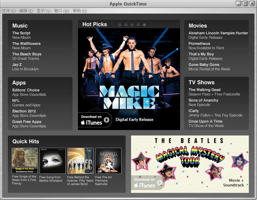Viewport: 257px width, 200px height.
Task: Open Editors' Choice in the Apps section
Action: click(26, 90)
